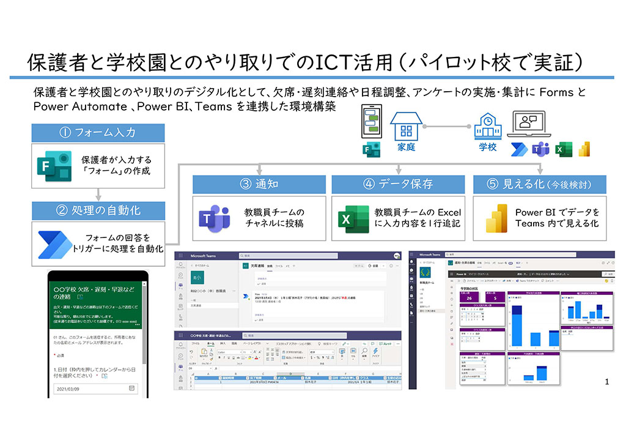Click the small Teams logo below the laptop icon

540,149
